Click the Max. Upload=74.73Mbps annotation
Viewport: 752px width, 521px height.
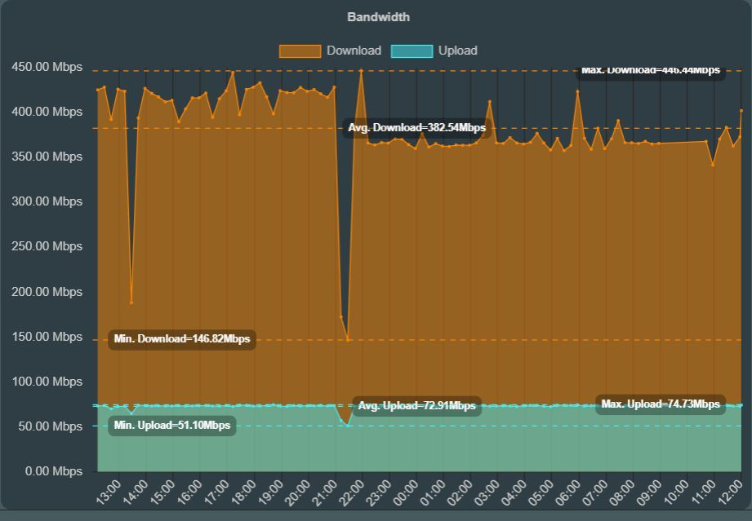coord(661,404)
